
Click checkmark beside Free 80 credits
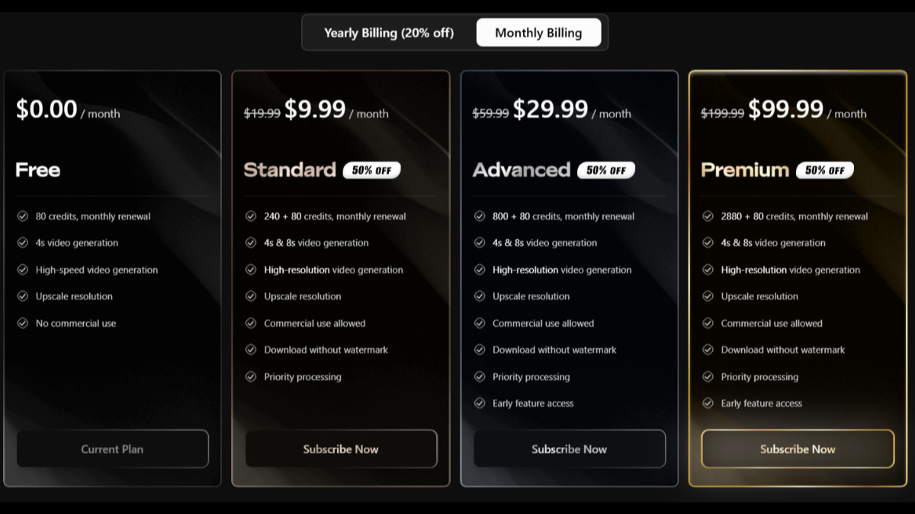point(23,216)
